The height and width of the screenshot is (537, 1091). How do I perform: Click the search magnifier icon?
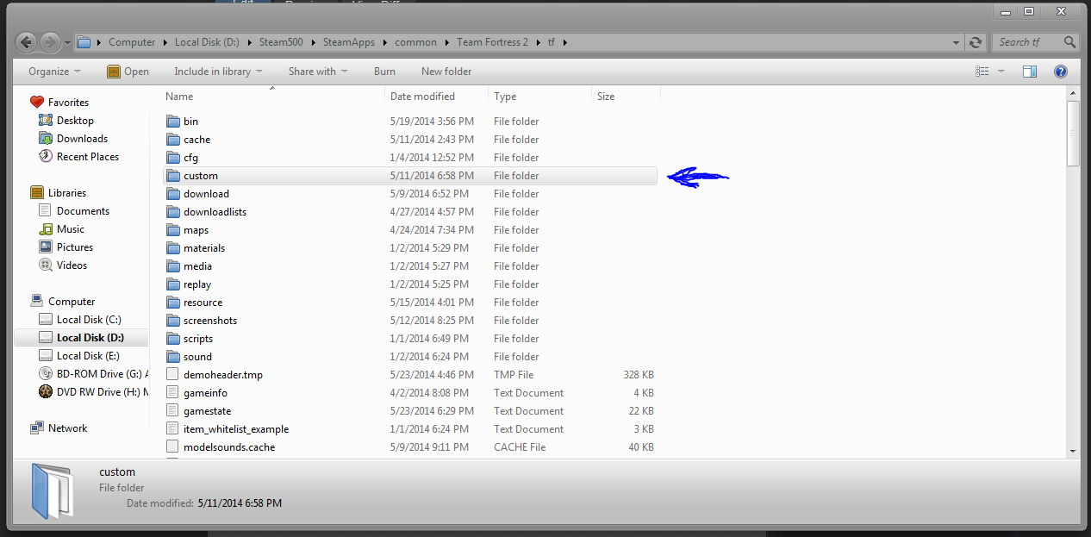pyautogui.click(x=1069, y=41)
